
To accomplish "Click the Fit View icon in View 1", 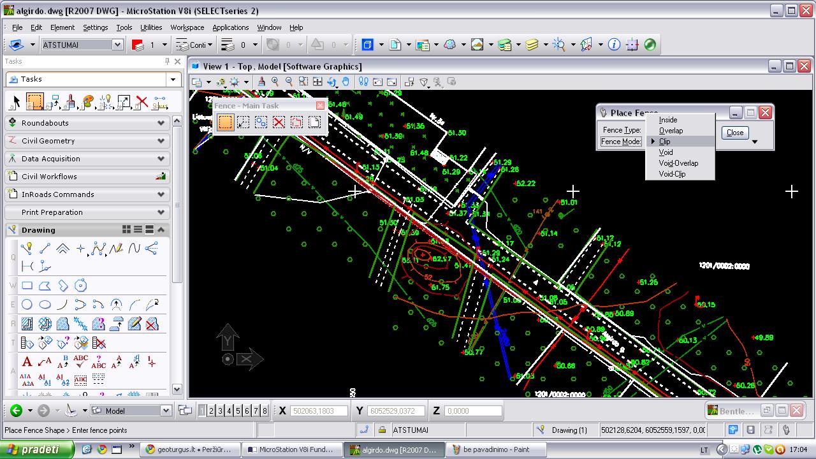I will 317,82.
